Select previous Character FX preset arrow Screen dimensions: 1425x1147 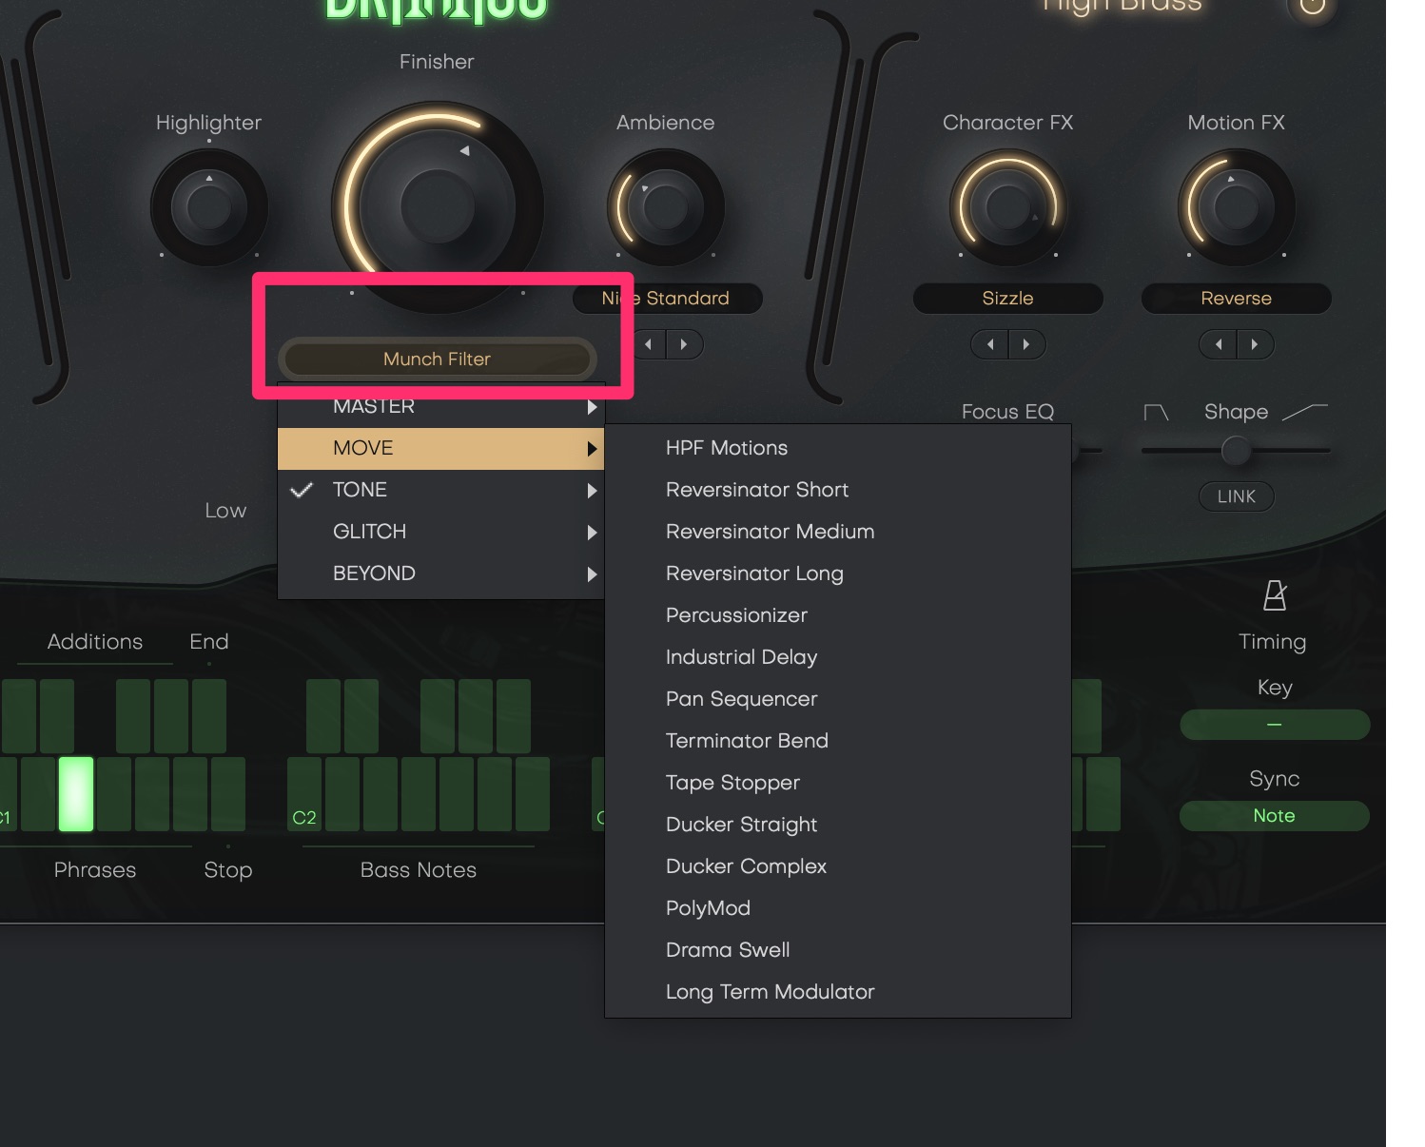point(990,344)
